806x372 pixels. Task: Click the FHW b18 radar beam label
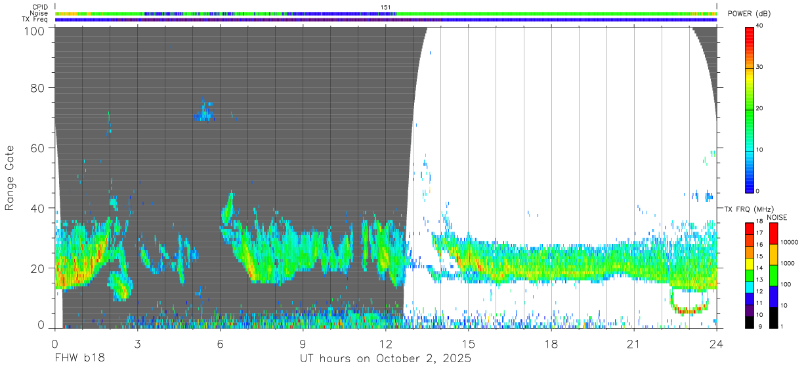click(x=79, y=358)
